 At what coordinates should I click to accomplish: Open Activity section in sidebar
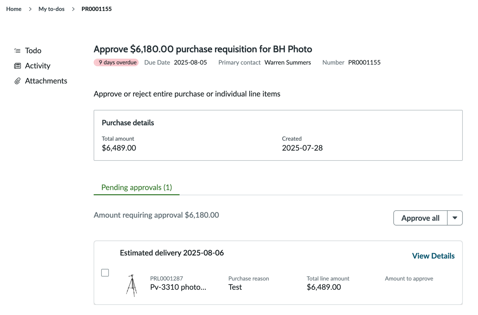[37, 66]
